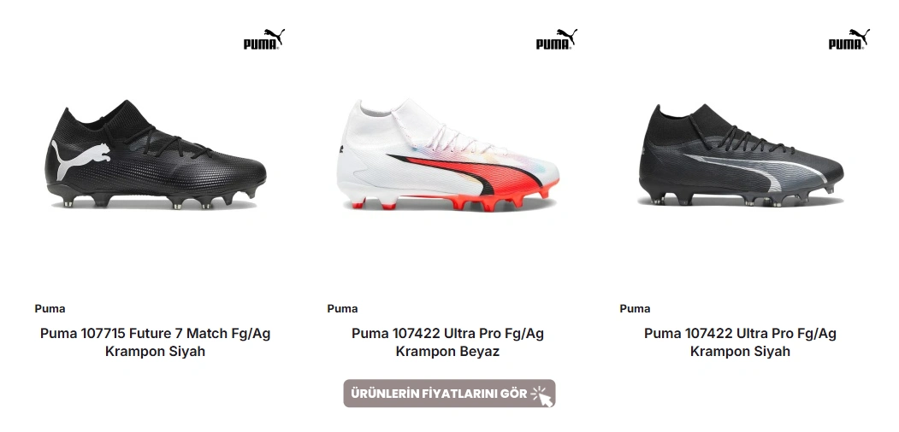Click Puma brand label under white Ultra Pro boot

click(342, 309)
